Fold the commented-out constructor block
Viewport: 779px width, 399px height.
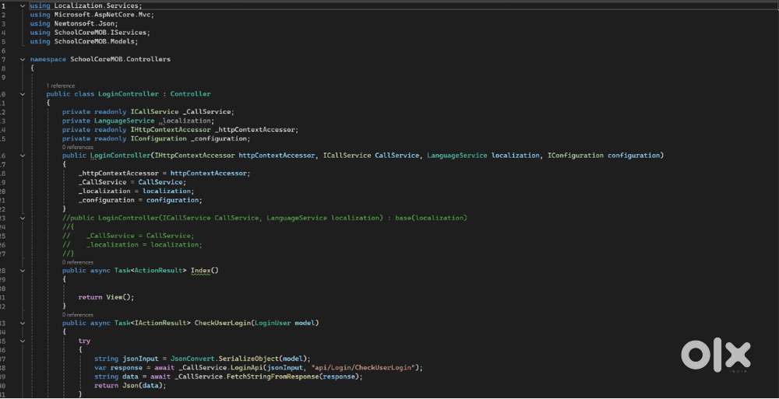(22, 218)
